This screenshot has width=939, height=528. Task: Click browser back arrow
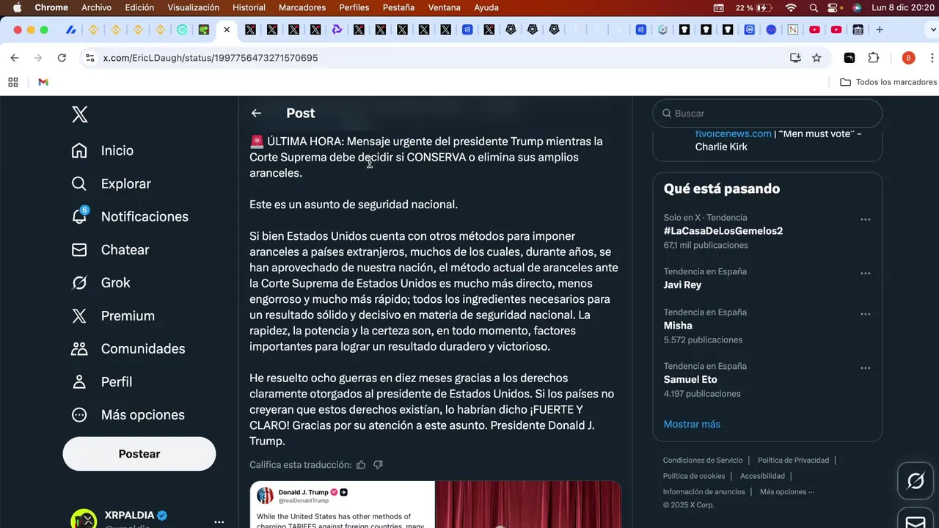coord(15,58)
